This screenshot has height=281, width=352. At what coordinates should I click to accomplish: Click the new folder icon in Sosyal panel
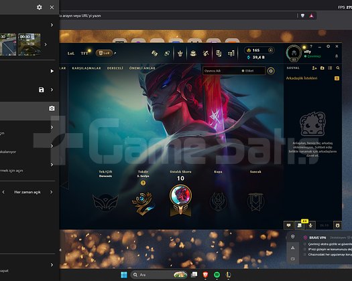[x=322, y=68]
